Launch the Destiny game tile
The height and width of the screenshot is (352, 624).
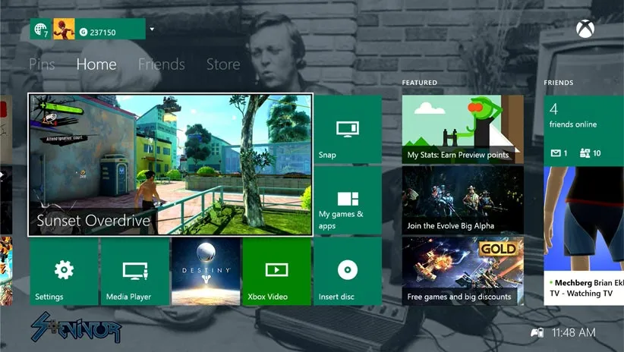point(206,272)
